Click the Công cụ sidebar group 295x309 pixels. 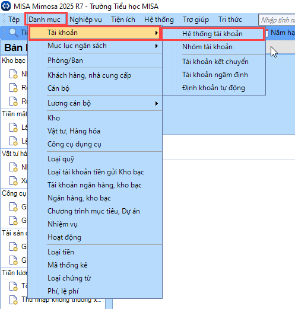point(14,193)
